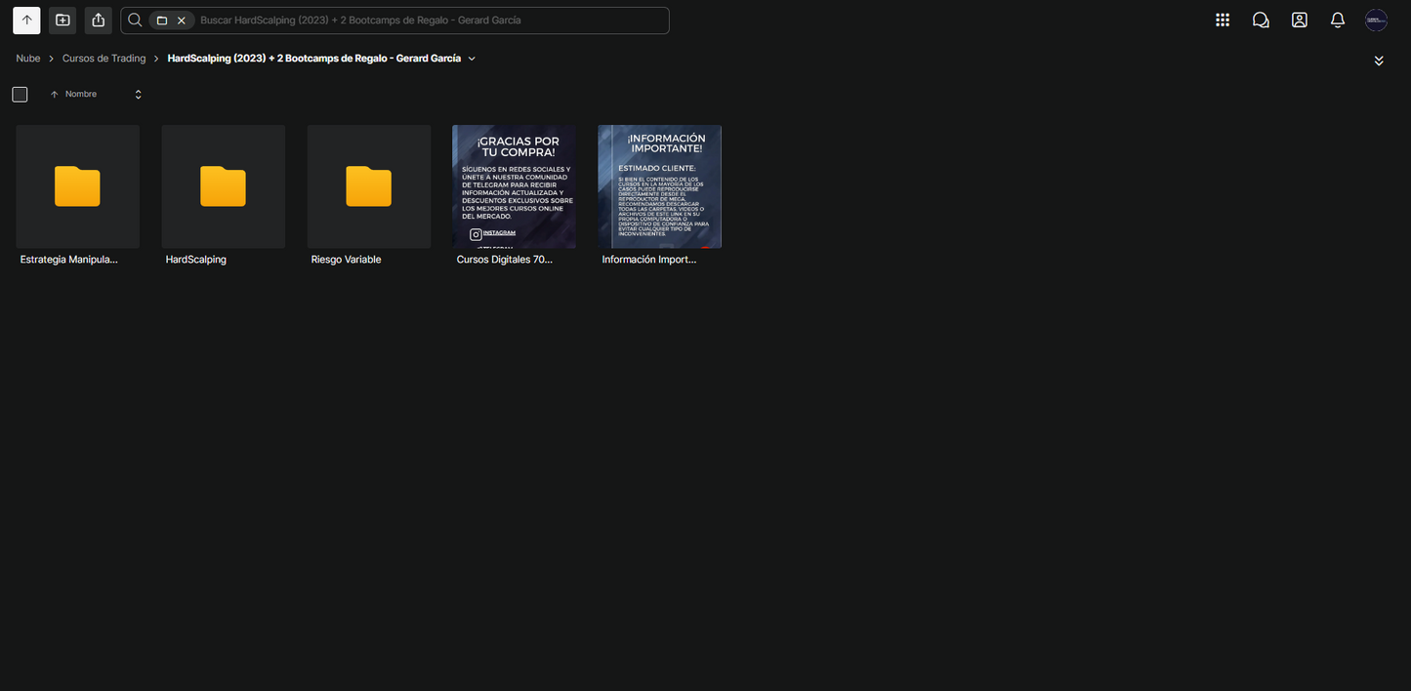Open the account avatar menu

[x=1376, y=20]
